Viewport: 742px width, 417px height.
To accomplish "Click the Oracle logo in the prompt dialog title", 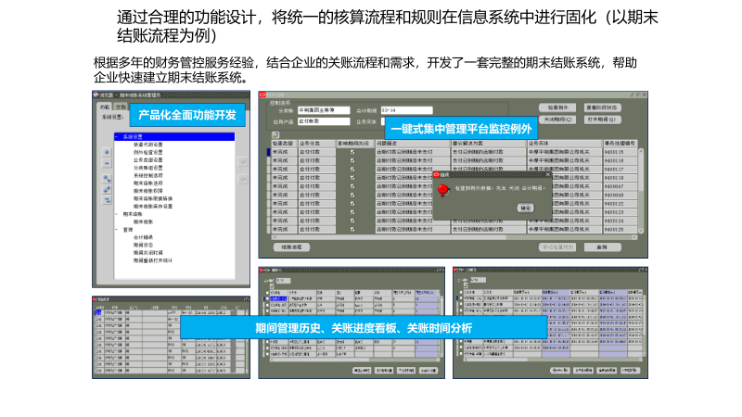I will (437, 174).
